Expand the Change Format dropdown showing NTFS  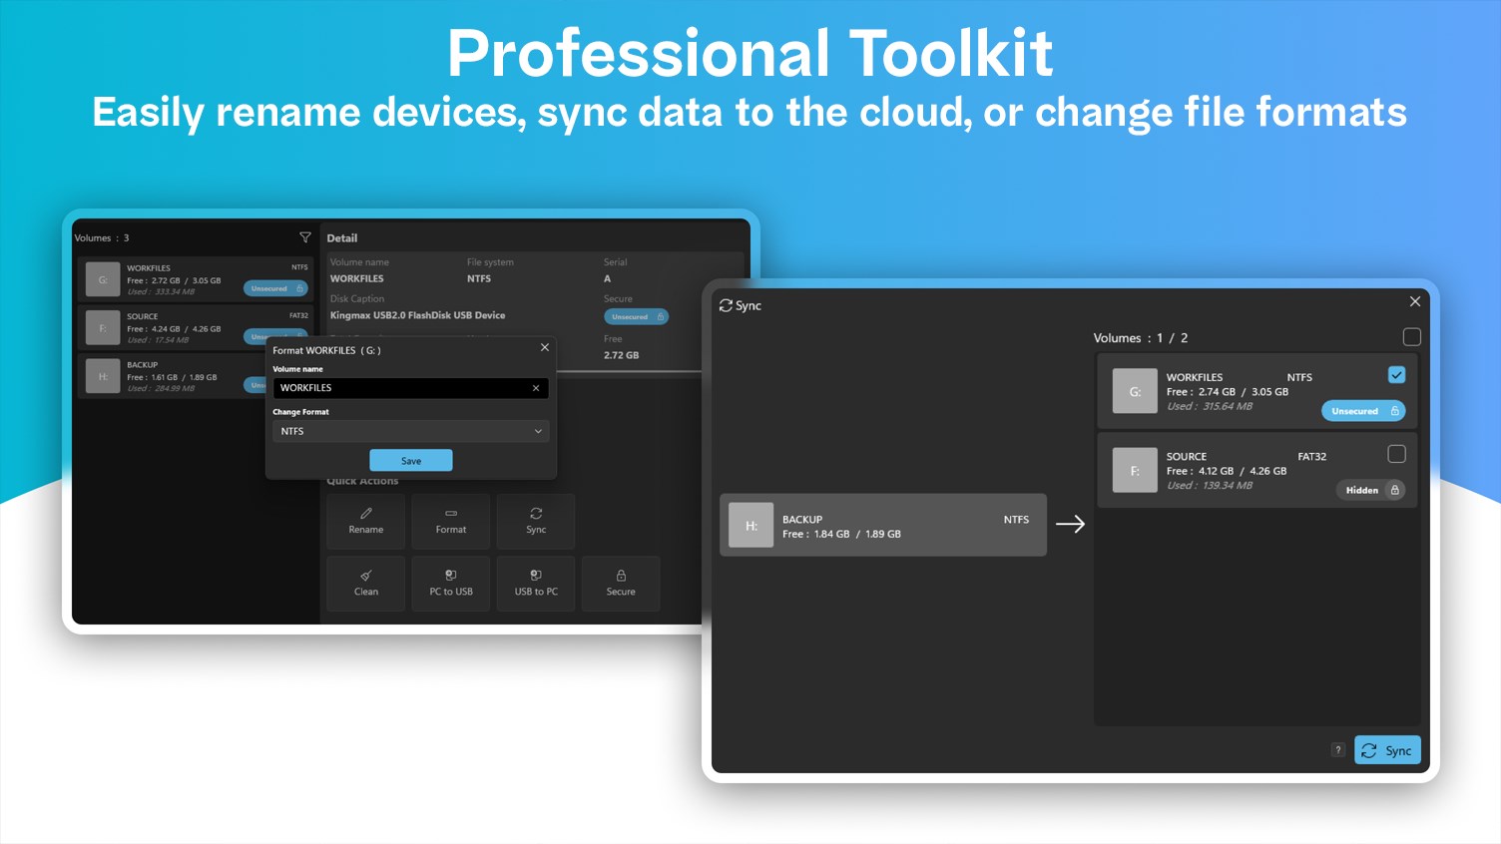(x=411, y=431)
